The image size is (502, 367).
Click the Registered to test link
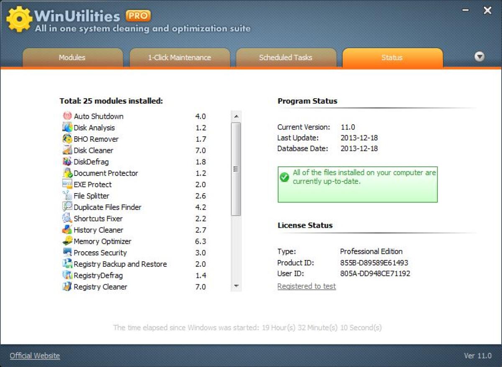click(307, 286)
